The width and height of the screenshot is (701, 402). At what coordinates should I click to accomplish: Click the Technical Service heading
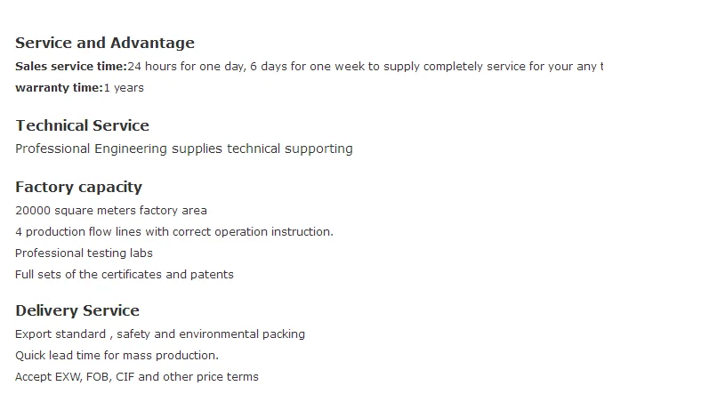point(82,125)
